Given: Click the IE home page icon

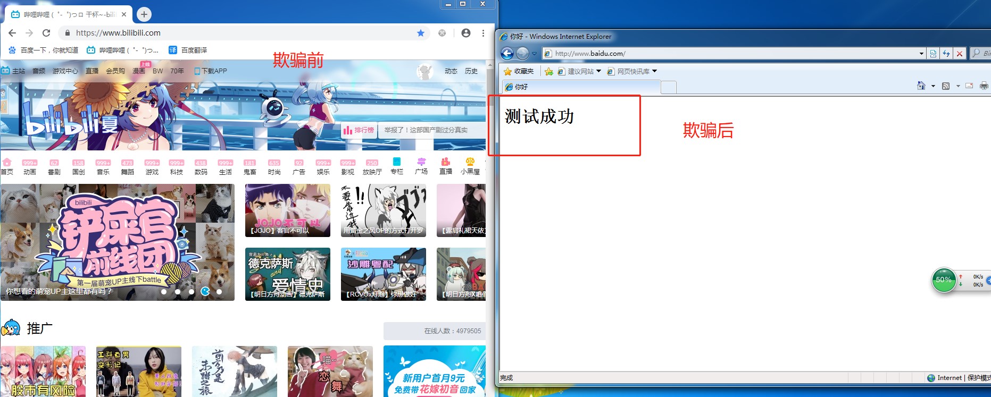Looking at the screenshot, I should point(921,86).
